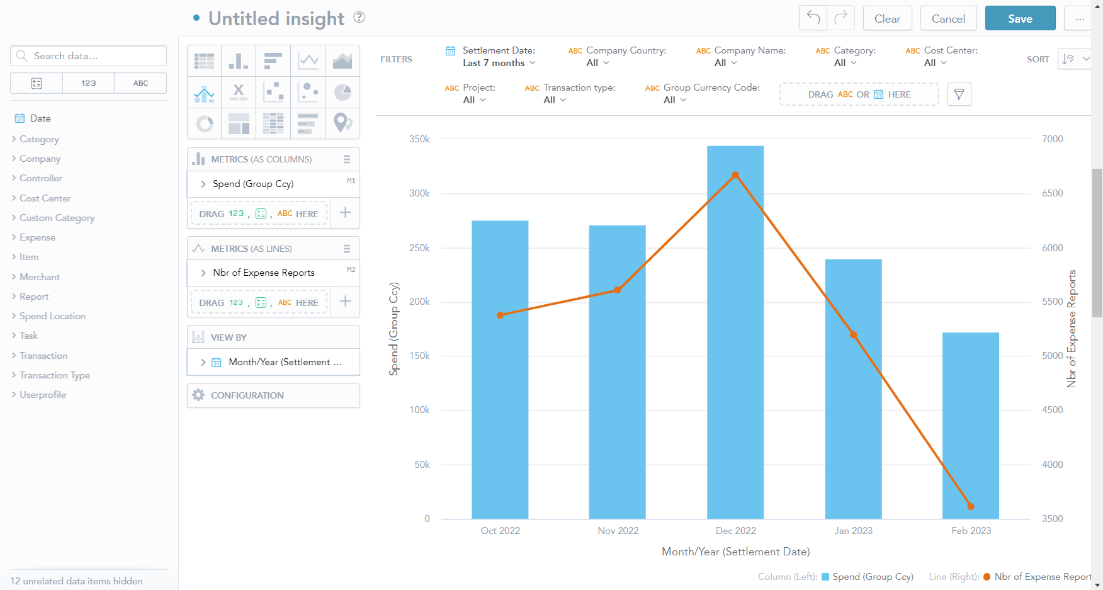Pick the donut chart visualization

pos(205,123)
